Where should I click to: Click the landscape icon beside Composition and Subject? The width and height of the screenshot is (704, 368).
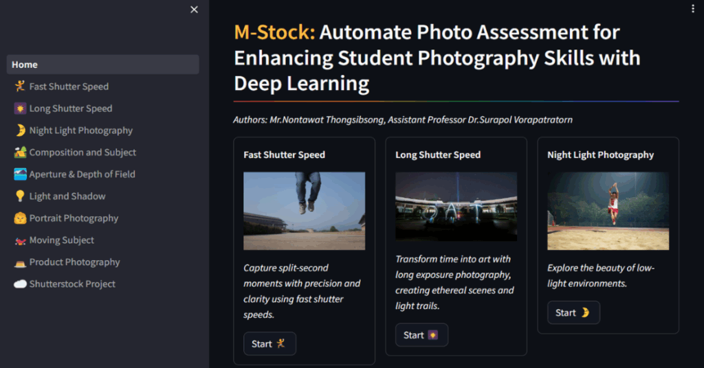click(19, 152)
